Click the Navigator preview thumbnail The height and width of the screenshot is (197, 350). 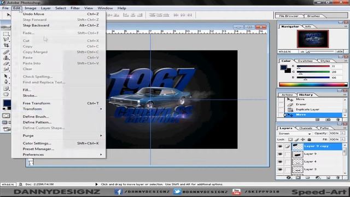coord(313,39)
